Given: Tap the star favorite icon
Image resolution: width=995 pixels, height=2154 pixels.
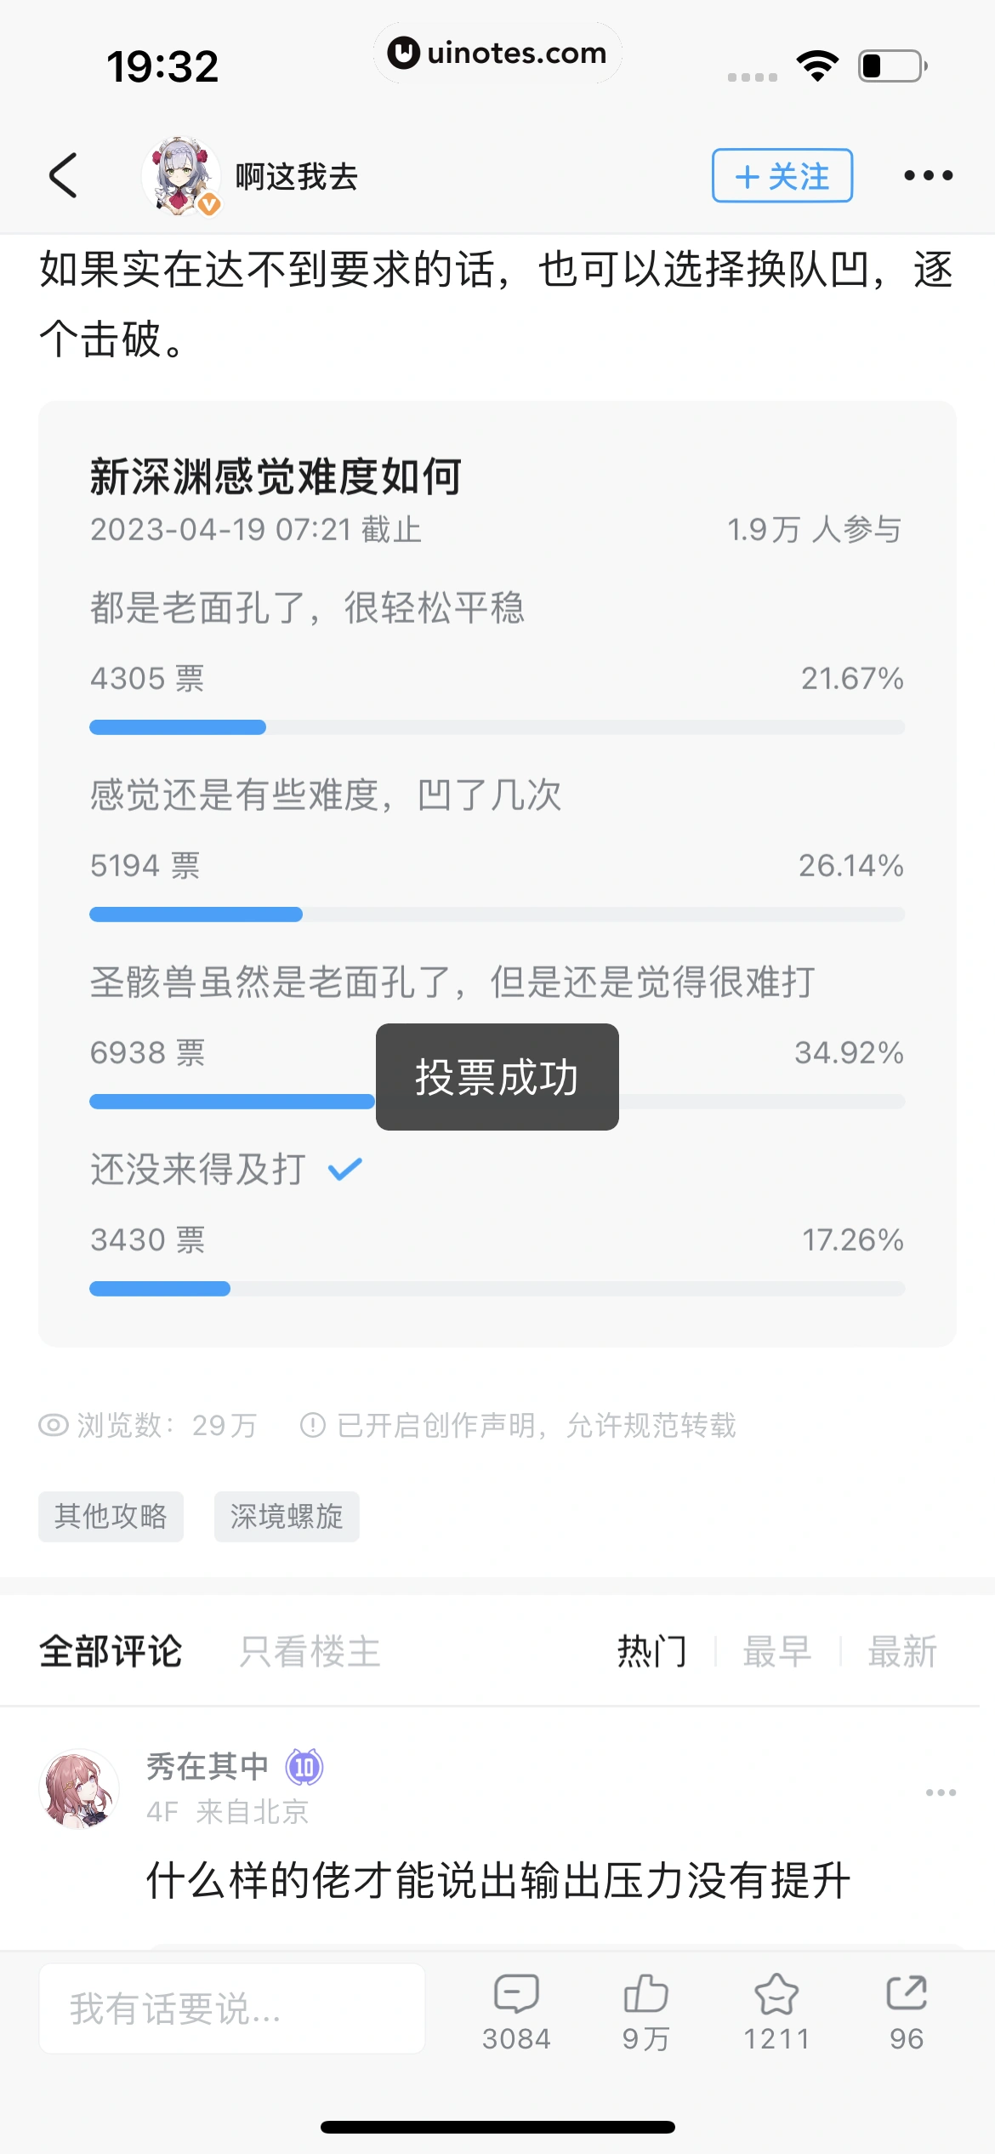Looking at the screenshot, I should (x=776, y=1993).
